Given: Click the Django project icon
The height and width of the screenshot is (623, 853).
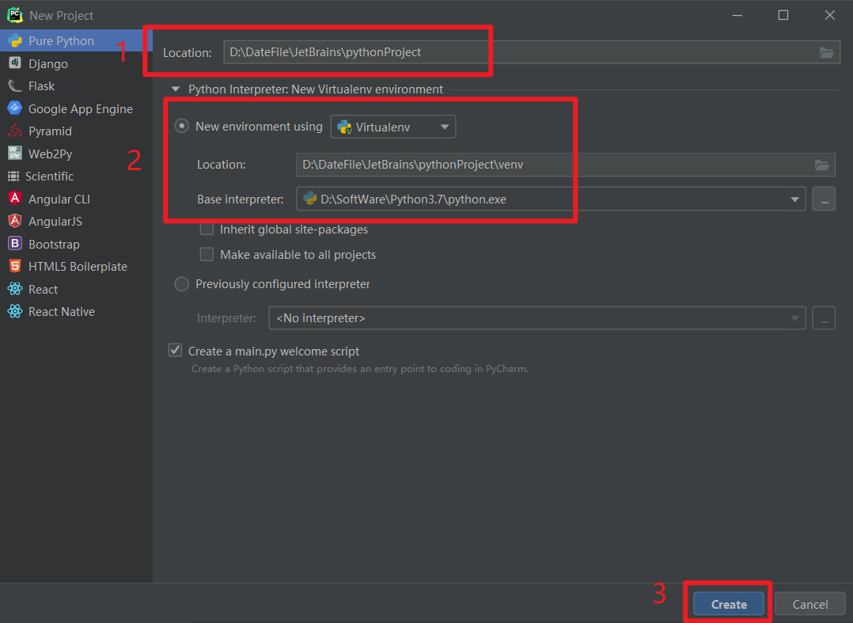Looking at the screenshot, I should (x=15, y=63).
